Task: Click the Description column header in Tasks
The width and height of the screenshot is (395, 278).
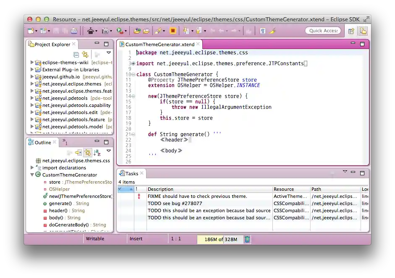Action: click(x=161, y=189)
